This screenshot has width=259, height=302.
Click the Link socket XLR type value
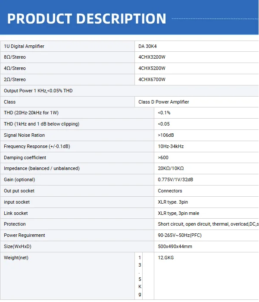tap(178, 213)
